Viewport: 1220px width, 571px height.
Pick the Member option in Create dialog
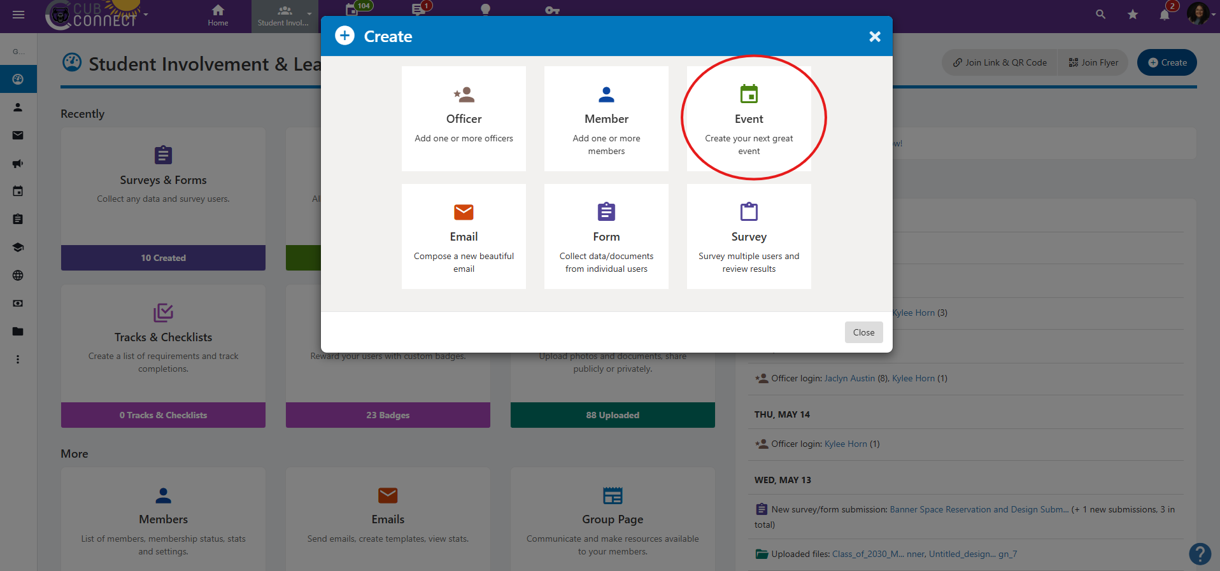pos(606,118)
